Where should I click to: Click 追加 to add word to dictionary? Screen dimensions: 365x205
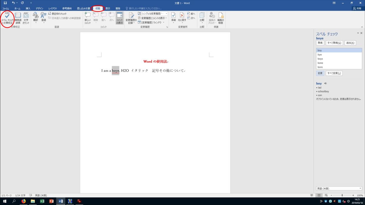(350, 43)
